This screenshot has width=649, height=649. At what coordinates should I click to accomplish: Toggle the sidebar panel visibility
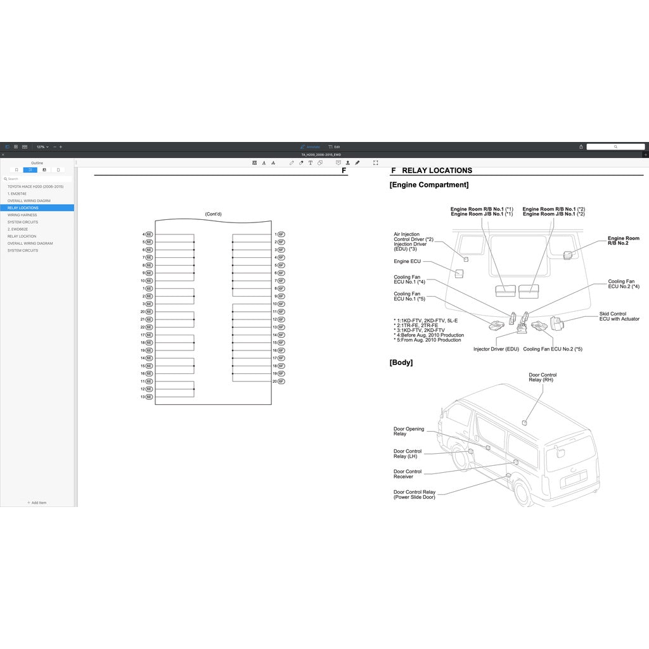[7, 146]
